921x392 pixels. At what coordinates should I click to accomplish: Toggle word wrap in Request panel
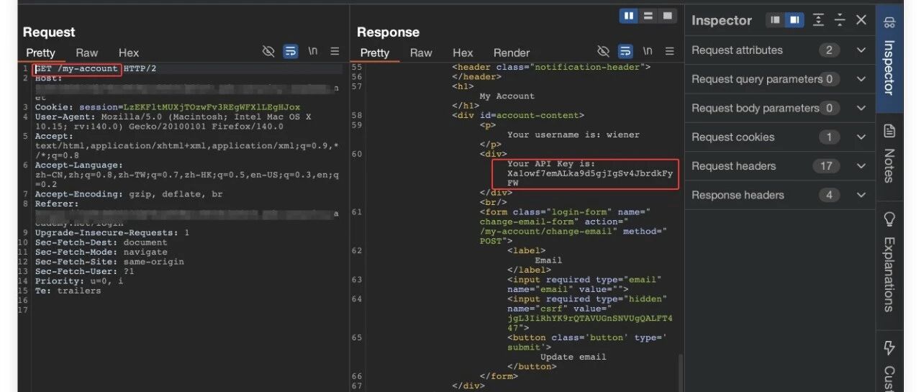291,52
